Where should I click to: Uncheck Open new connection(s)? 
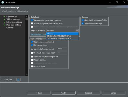[32, 42]
